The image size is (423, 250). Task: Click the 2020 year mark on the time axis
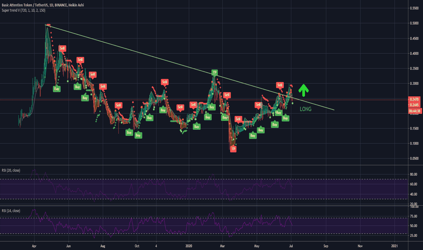pos(189,246)
